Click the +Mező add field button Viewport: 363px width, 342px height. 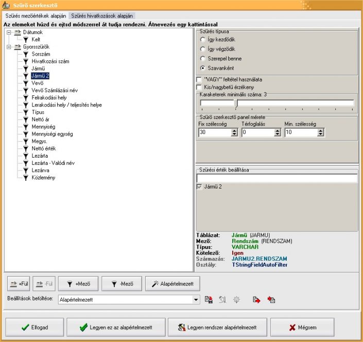[78, 283]
